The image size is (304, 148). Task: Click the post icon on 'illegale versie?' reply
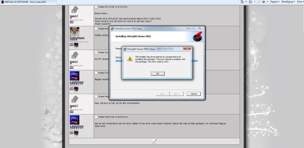click(96, 73)
